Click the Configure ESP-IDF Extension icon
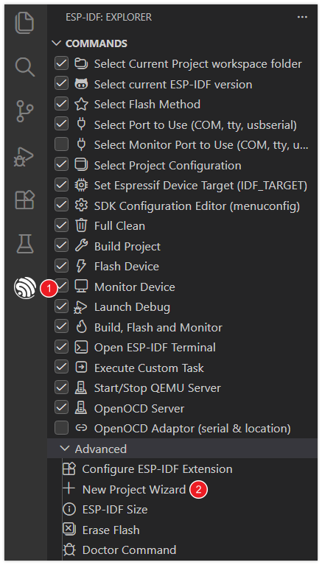Image resolution: width=322 pixels, height=565 pixels. pyautogui.click(x=69, y=469)
